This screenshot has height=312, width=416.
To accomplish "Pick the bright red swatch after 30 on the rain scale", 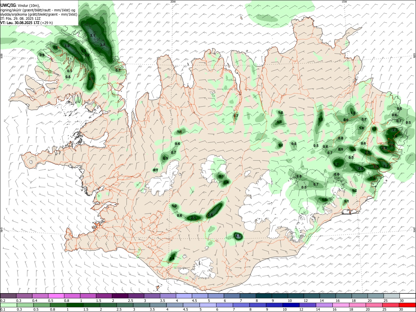I will click(407, 305).
